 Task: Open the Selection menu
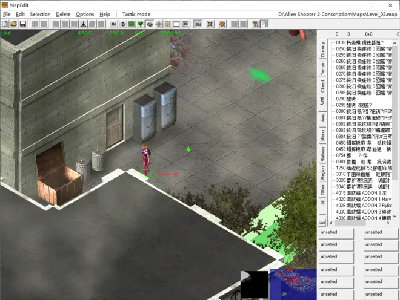pos(40,15)
